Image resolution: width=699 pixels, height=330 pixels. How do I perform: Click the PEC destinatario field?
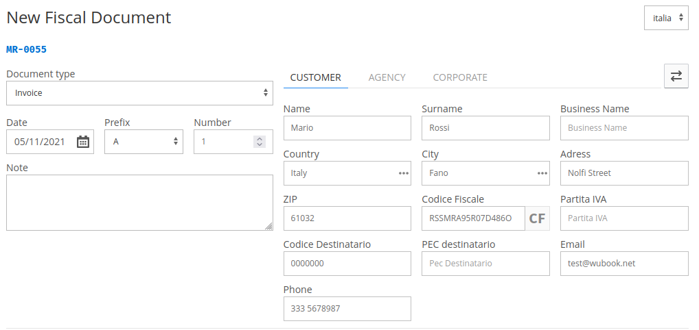485,264
